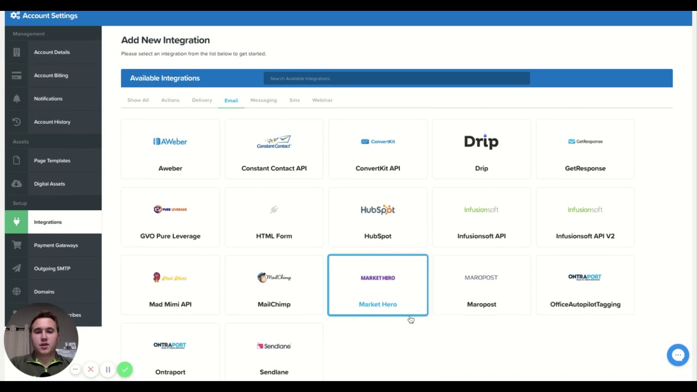697x392 pixels.
Task: Cancel recording with the red X
Action: point(91,370)
